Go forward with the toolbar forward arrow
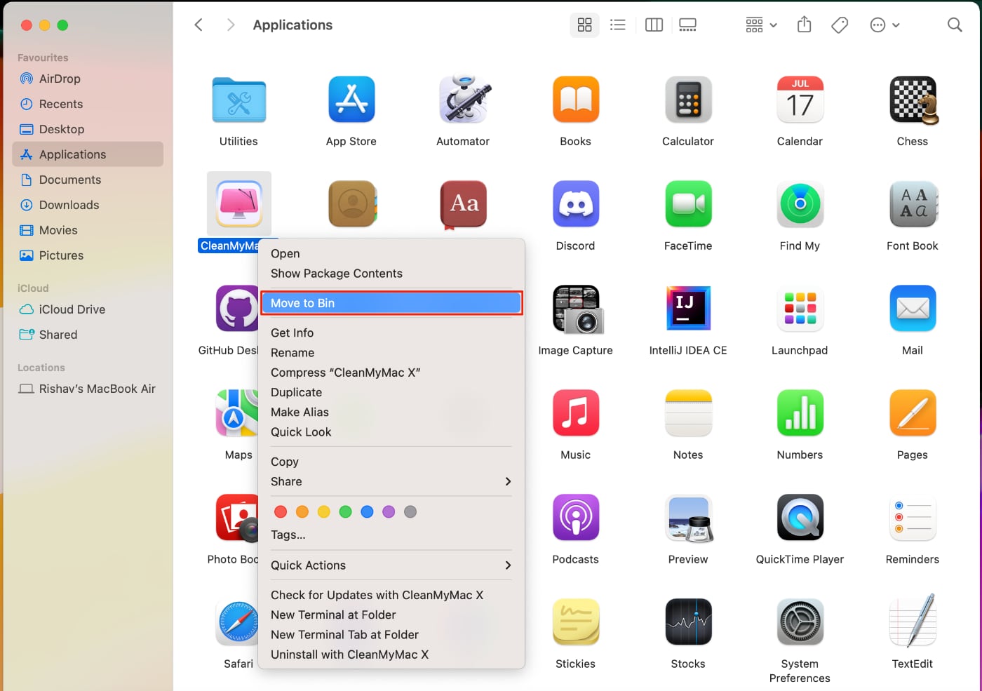 point(231,25)
